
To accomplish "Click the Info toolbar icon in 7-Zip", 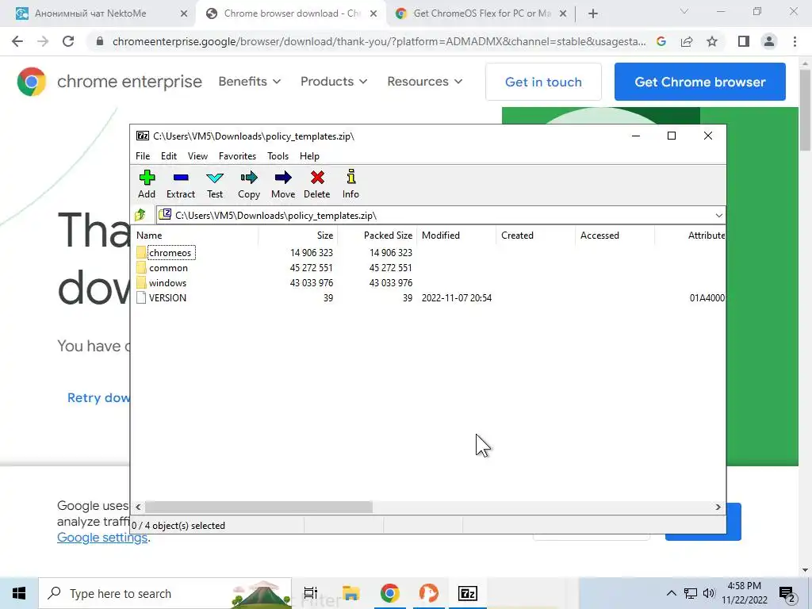I will [350, 184].
